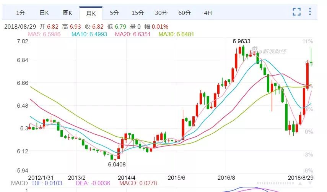Click the DEA: -0.0036 label
327x192 pixels.
pos(93,183)
